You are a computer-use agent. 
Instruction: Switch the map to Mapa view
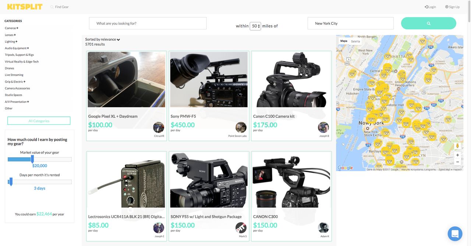click(x=344, y=41)
